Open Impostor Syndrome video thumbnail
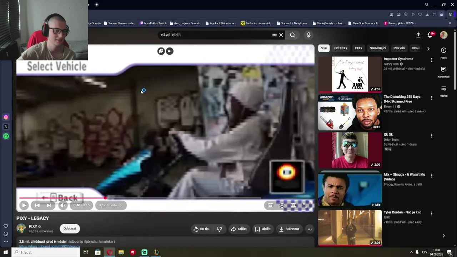 click(x=350, y=74)
